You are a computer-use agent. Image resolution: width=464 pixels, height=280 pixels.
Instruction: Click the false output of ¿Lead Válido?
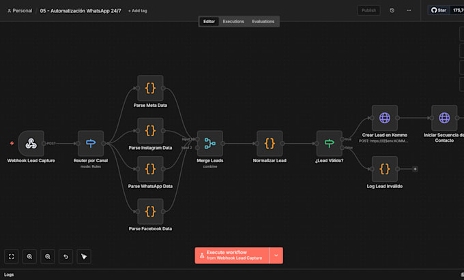(x=343, y=147)
